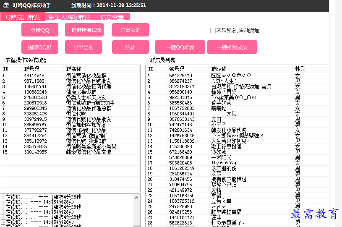
Task: Click the 一键群发成员 button
Action: tap(232, 47)
